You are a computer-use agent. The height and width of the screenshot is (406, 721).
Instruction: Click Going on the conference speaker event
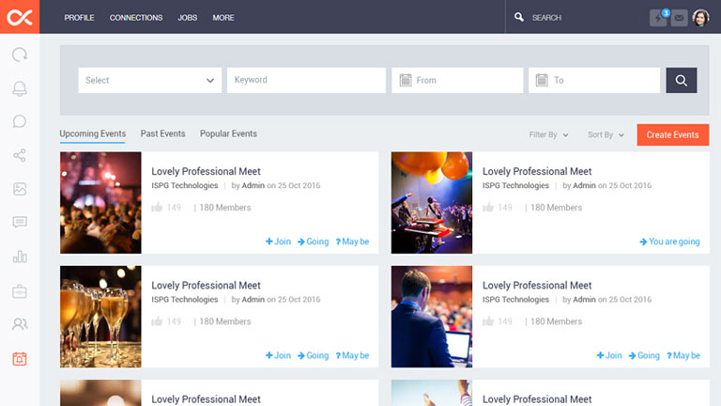pyautogui.click(x=644, y=355)
